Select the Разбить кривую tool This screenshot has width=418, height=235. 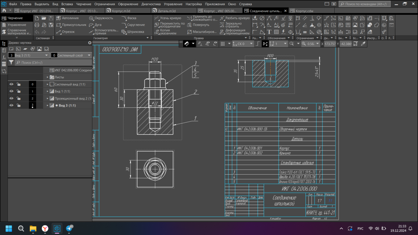tap(234, 18)
